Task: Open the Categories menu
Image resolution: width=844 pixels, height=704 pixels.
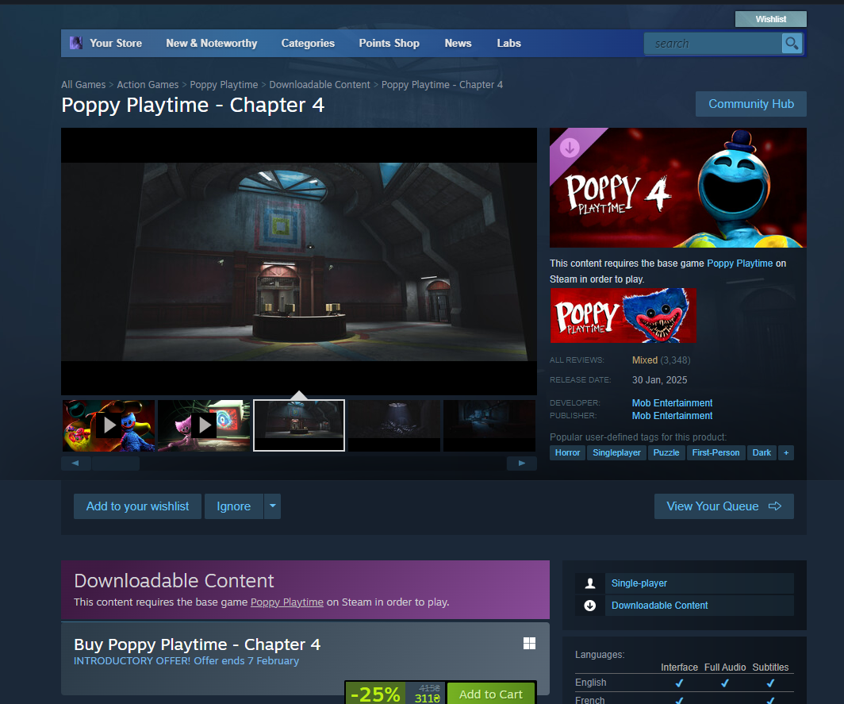Action: tap(308, 44)
